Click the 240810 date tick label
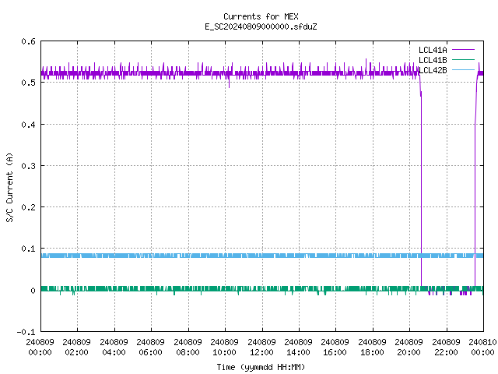498x374 pixels. pyautogui.click(x=482, y=342)
